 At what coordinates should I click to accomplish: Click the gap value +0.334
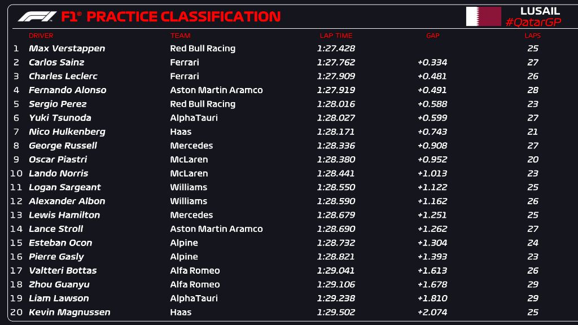pyautogui.click(x=432, y=63)
